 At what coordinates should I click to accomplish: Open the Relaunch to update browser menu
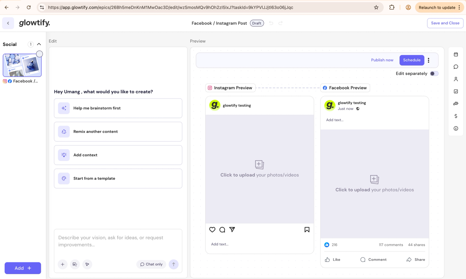point(439,8)
